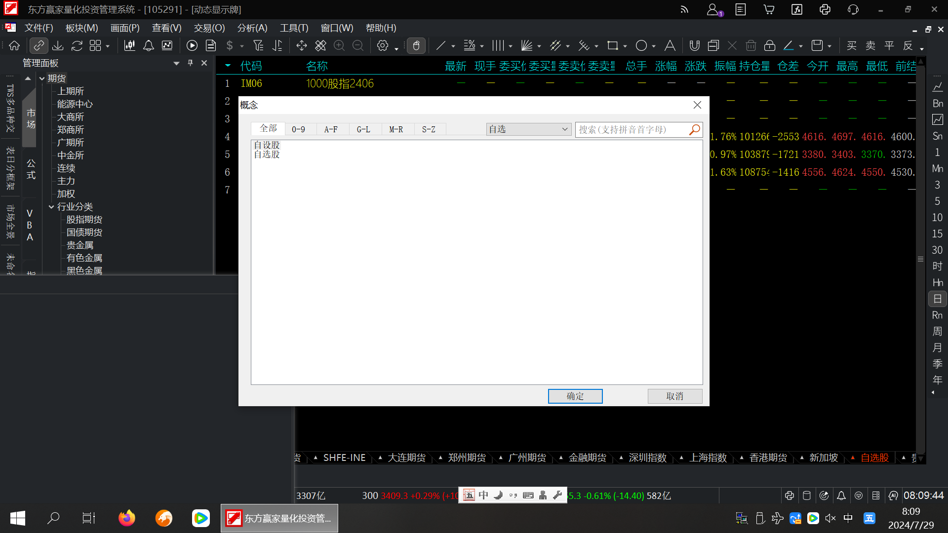
Task: Open the document page toolbar icon
Action: coord(211,46)
